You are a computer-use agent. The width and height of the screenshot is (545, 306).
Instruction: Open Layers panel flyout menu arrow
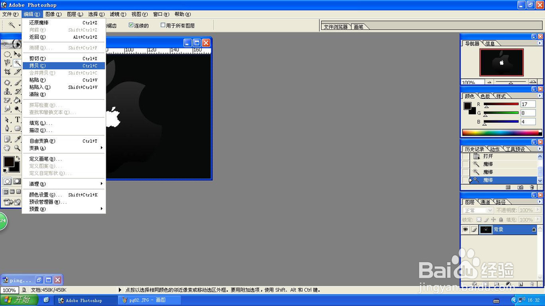[540, 201]
